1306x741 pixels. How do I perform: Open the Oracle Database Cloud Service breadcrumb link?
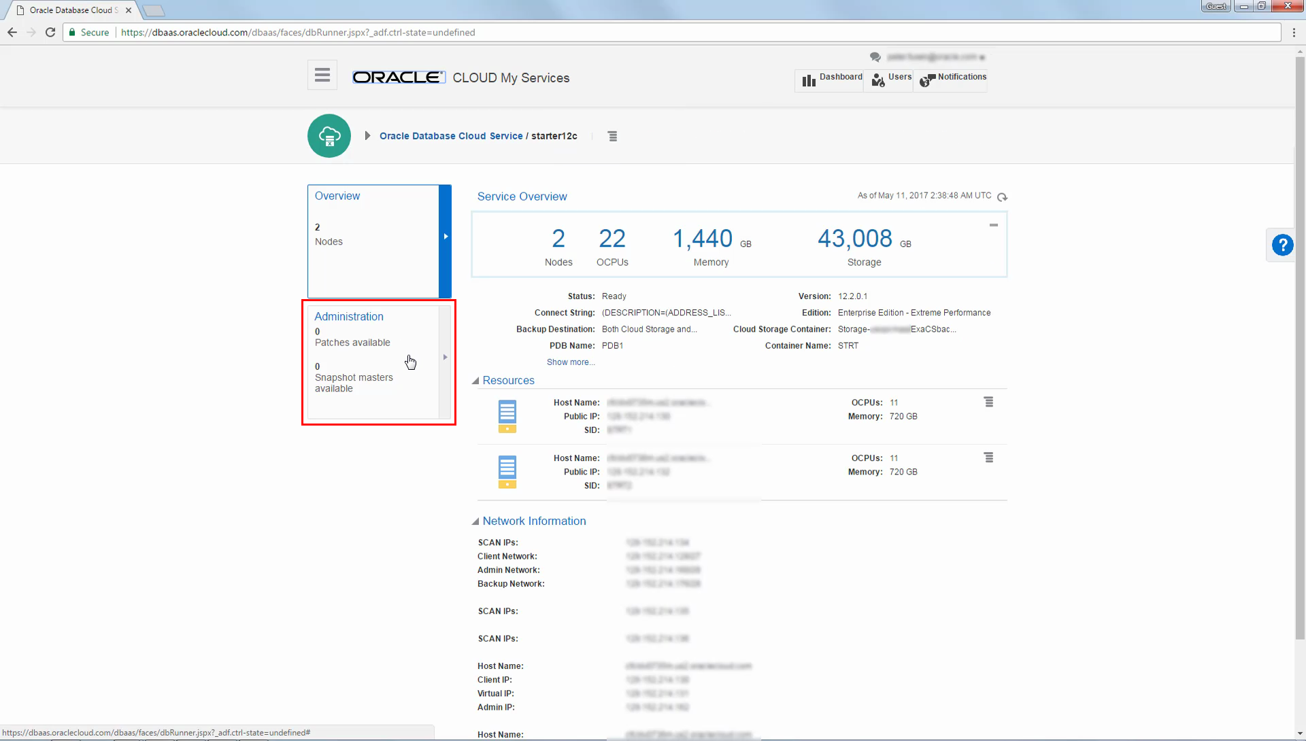(x=451, y=136)
